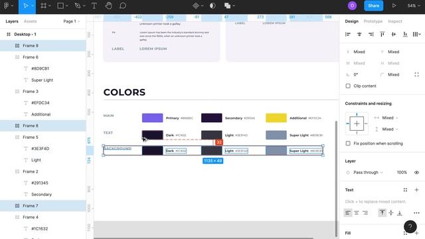Click the independent corners icon
This screenshot has width=425, height=239.
click(416, 74)
